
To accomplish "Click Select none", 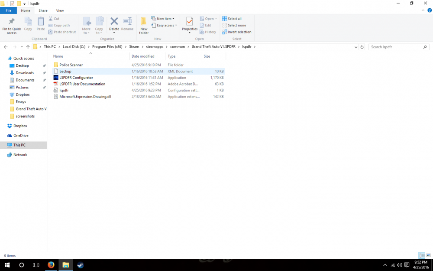I will [x=234, y=25].
